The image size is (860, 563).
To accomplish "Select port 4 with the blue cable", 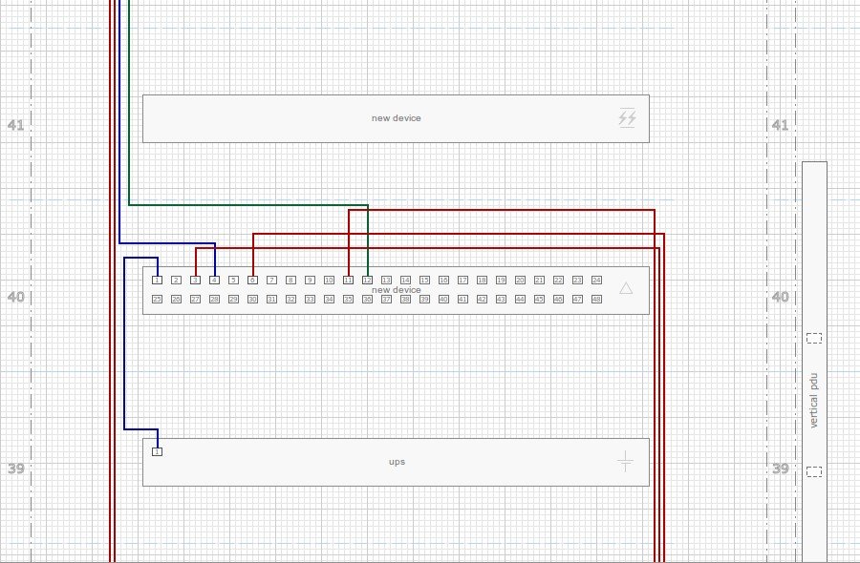I will (x=214, y=280).
